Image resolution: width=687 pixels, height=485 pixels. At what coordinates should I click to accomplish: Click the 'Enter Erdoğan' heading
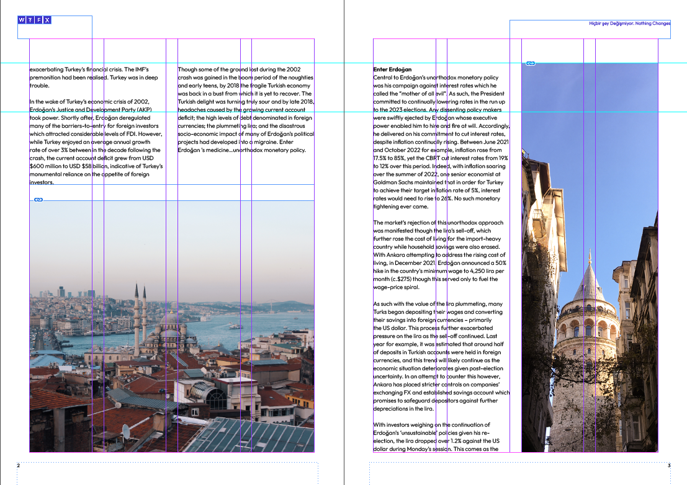tap(393, 69)
